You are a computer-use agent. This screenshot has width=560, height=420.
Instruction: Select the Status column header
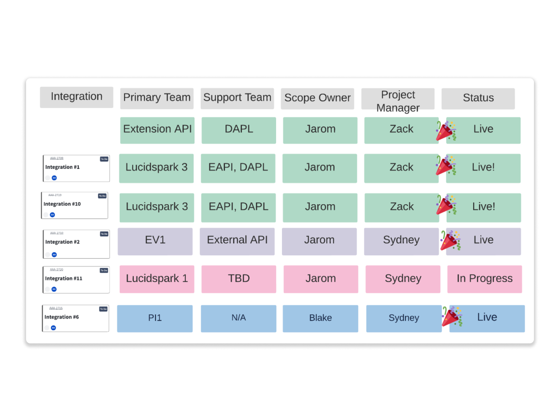(x=478, y=98)
